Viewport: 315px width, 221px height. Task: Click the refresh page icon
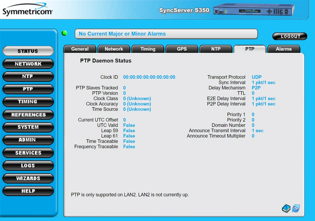[296, 208]
